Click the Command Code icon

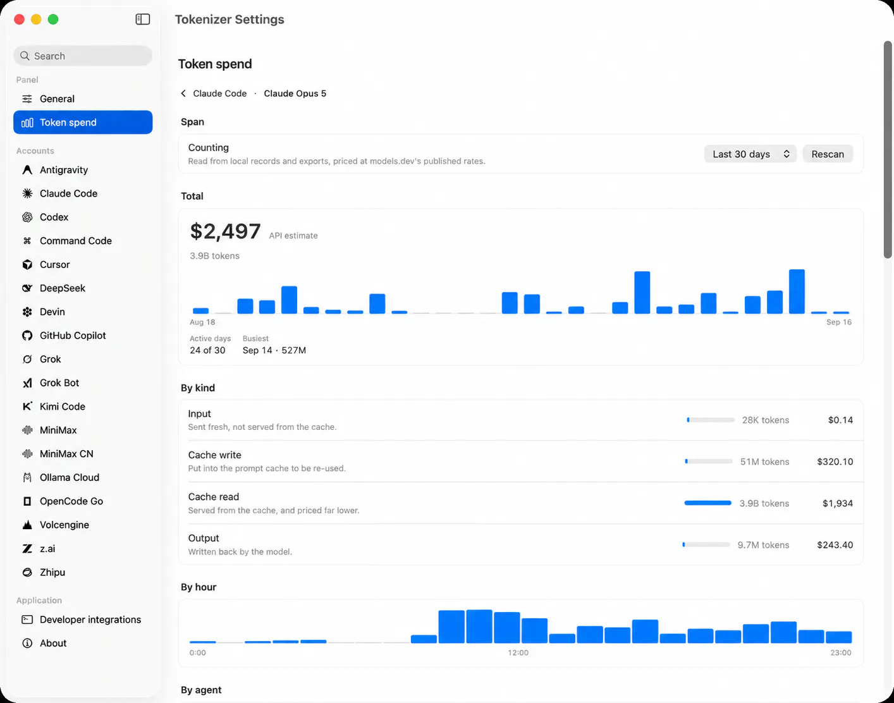point(27,241)
